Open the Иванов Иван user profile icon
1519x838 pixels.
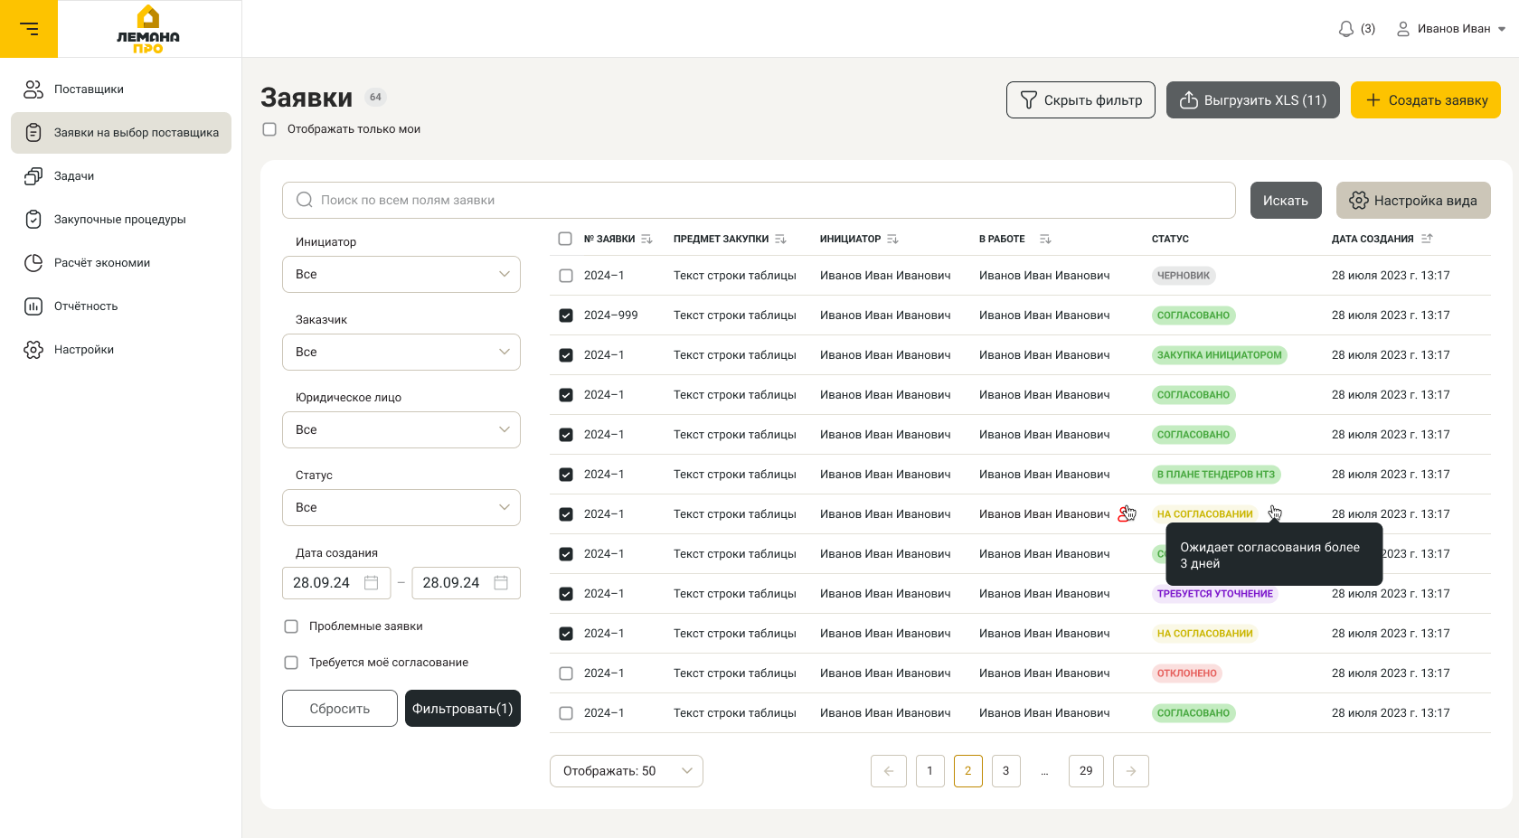click(x=1403, y=29)
